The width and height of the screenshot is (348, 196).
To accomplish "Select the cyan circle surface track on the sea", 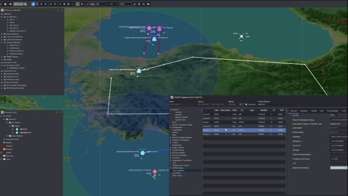I will (x=142, y=153).
